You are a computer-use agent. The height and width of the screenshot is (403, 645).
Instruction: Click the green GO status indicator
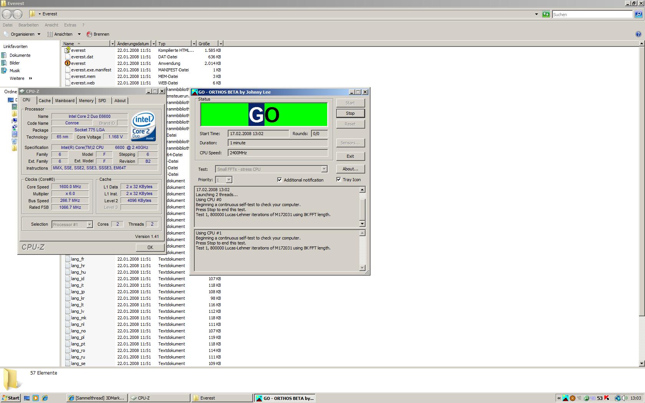(x=264, y=114)
